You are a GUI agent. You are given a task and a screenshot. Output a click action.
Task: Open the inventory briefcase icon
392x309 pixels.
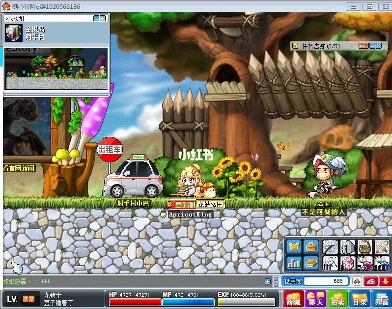point(311,247)
